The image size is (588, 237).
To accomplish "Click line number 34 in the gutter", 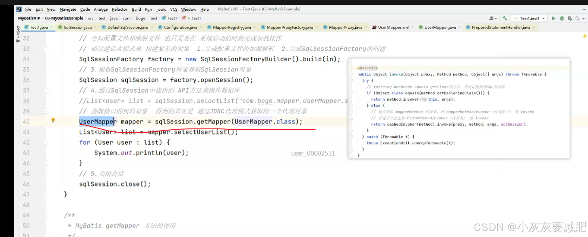I will [26, 59].
